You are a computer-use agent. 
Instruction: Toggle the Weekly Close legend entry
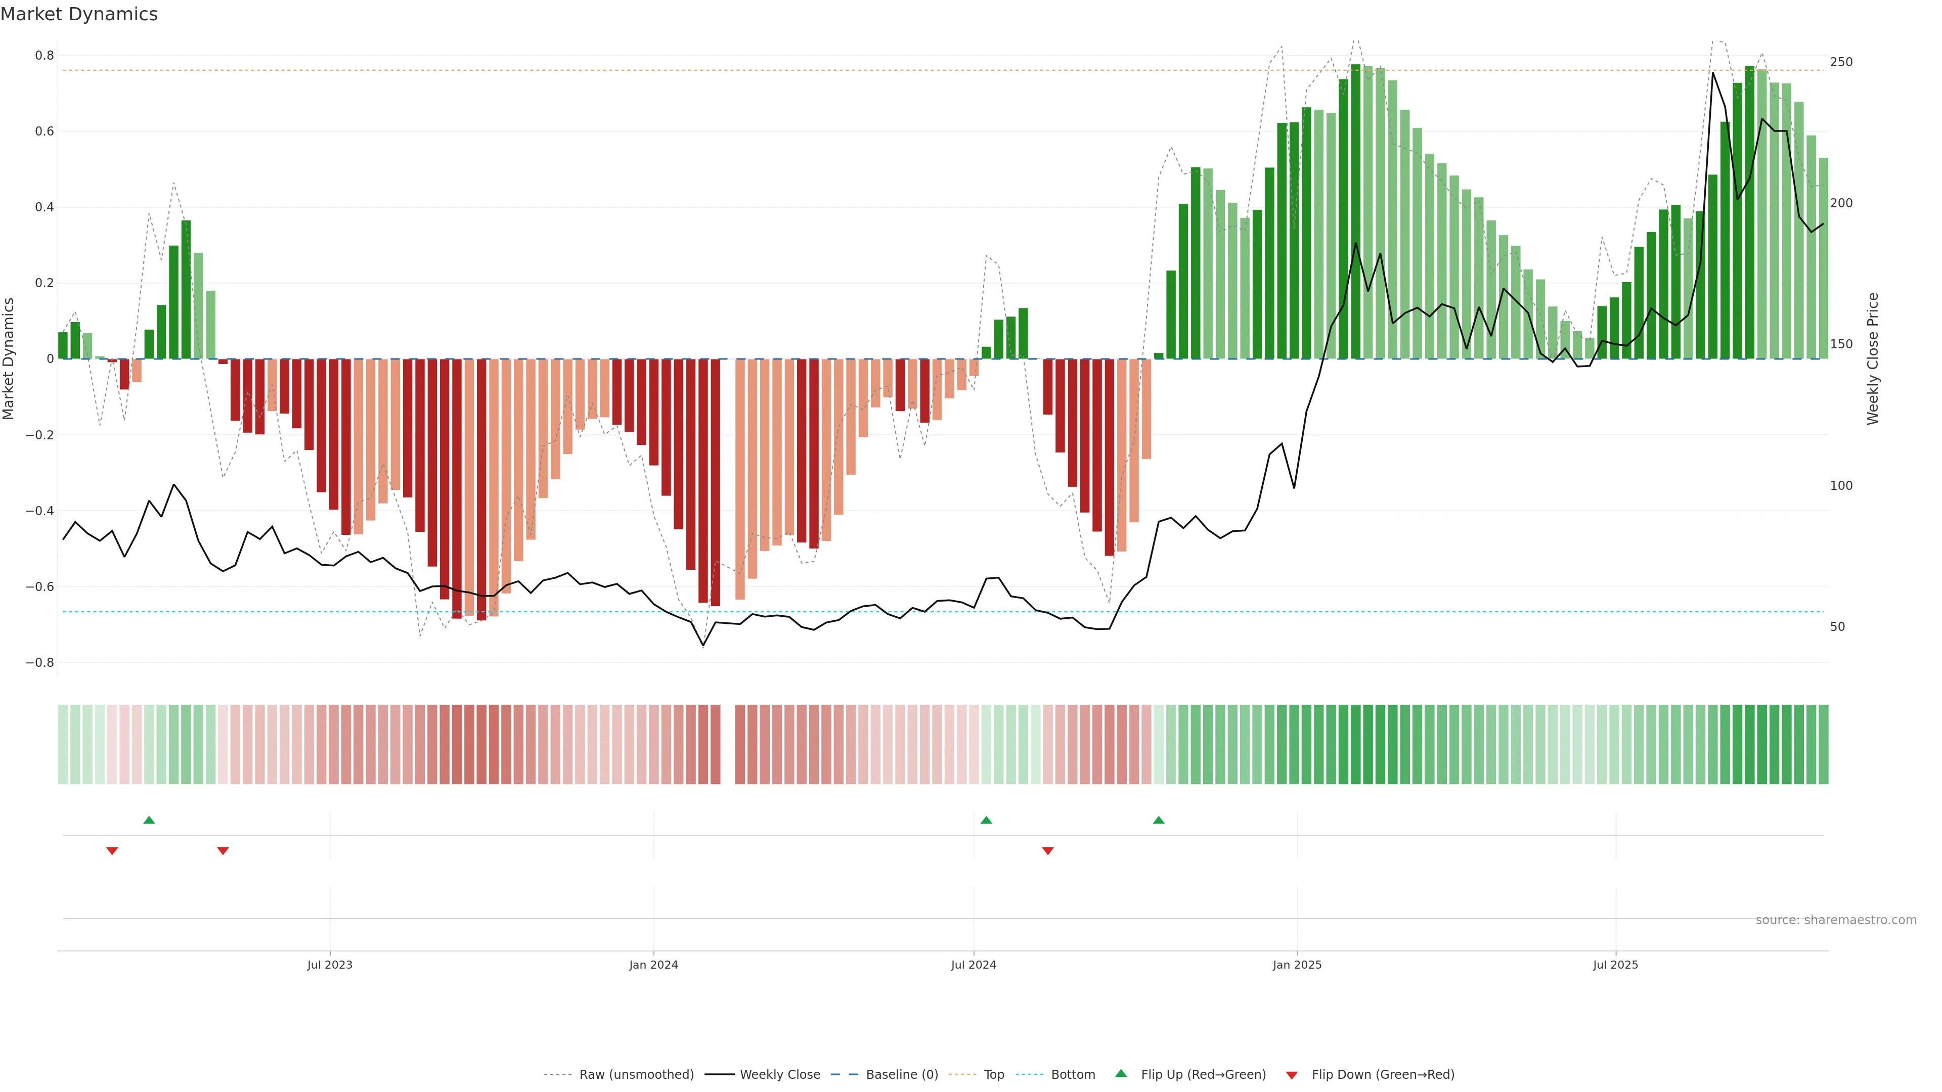(x=779, y=1075)
